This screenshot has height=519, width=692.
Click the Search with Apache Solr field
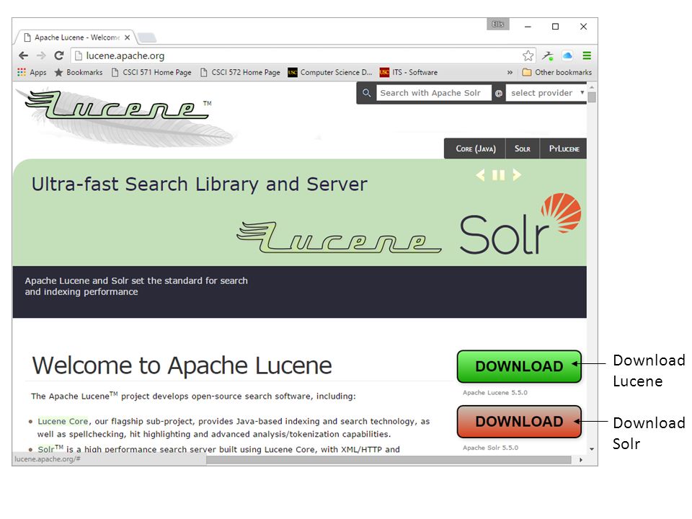point(433,93)
